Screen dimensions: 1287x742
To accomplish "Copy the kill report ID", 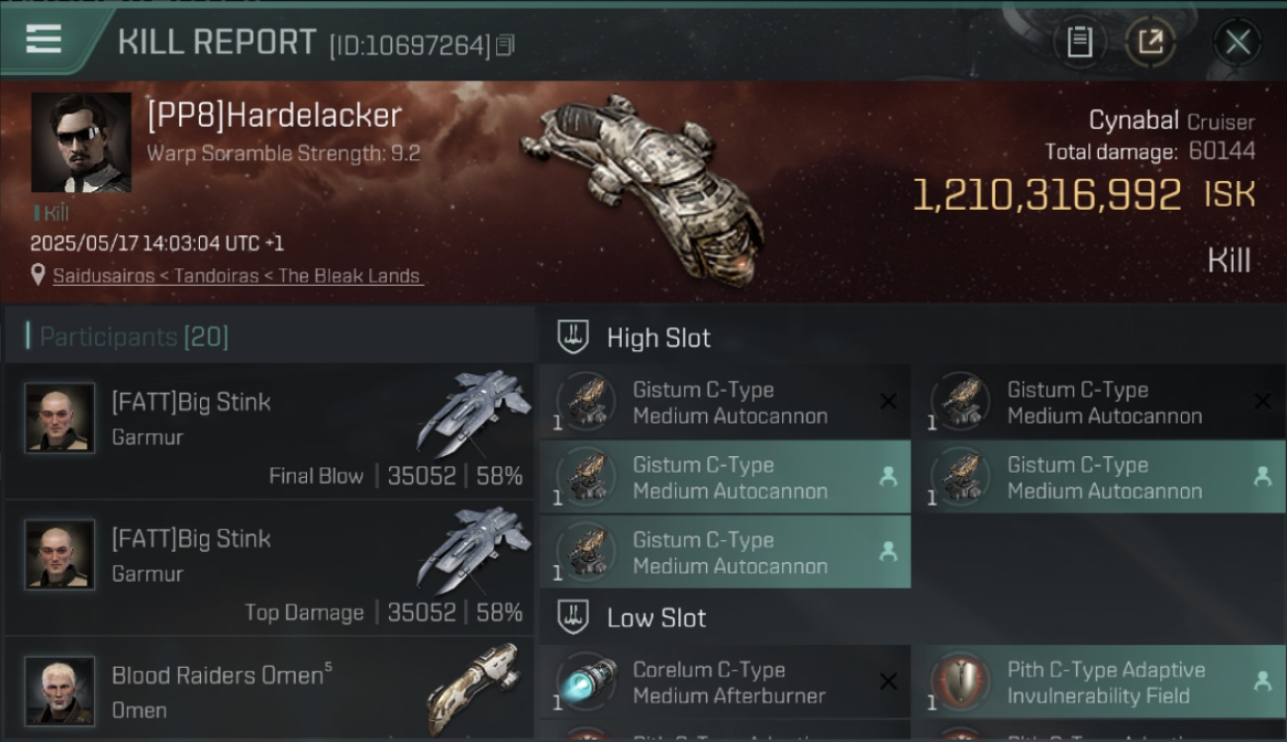I will (x=506, y=46).
